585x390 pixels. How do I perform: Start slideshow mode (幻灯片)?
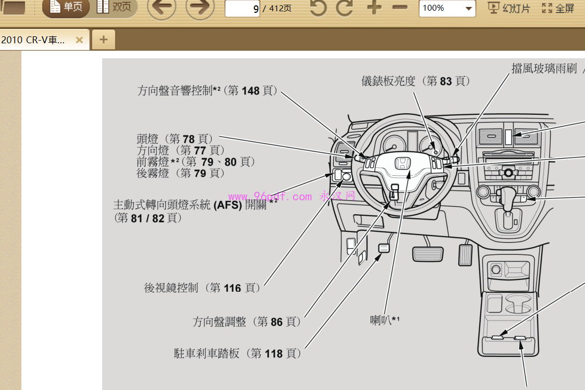(509, 8)
